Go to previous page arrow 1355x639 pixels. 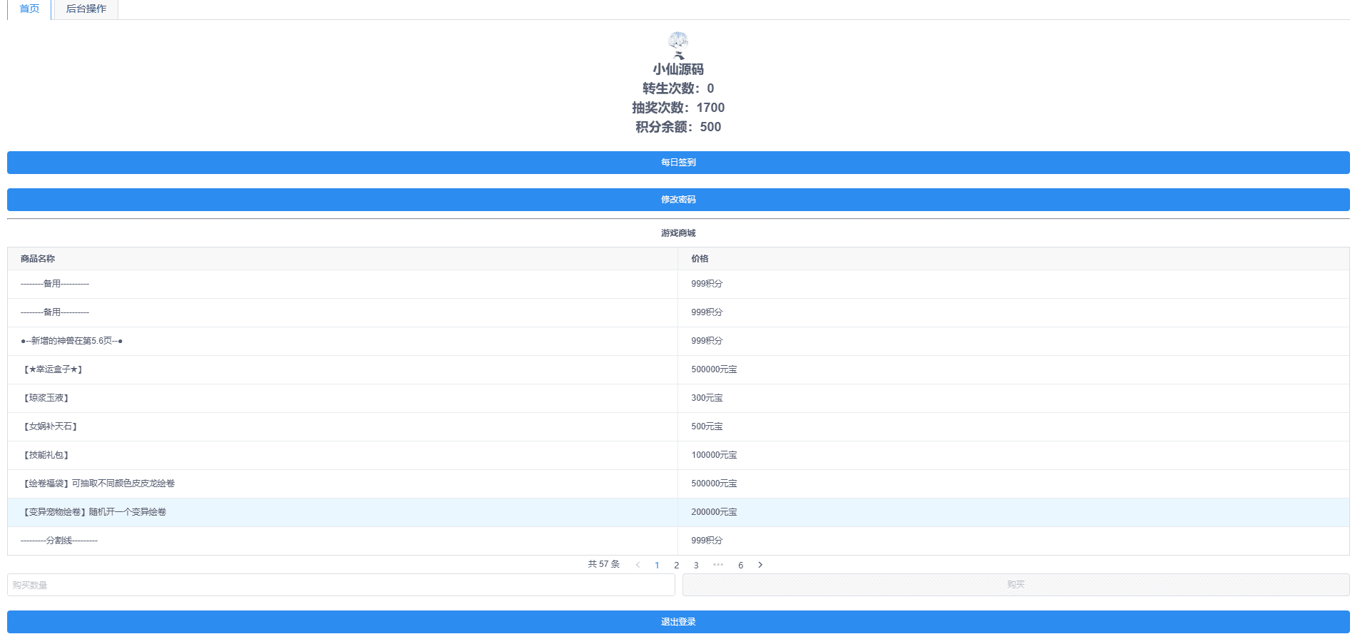click(x=638, y=565)
